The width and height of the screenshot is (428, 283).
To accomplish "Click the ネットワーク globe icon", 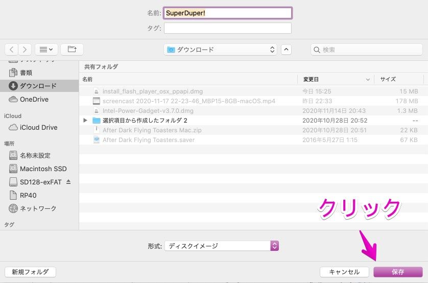I will tap(13, 208).
